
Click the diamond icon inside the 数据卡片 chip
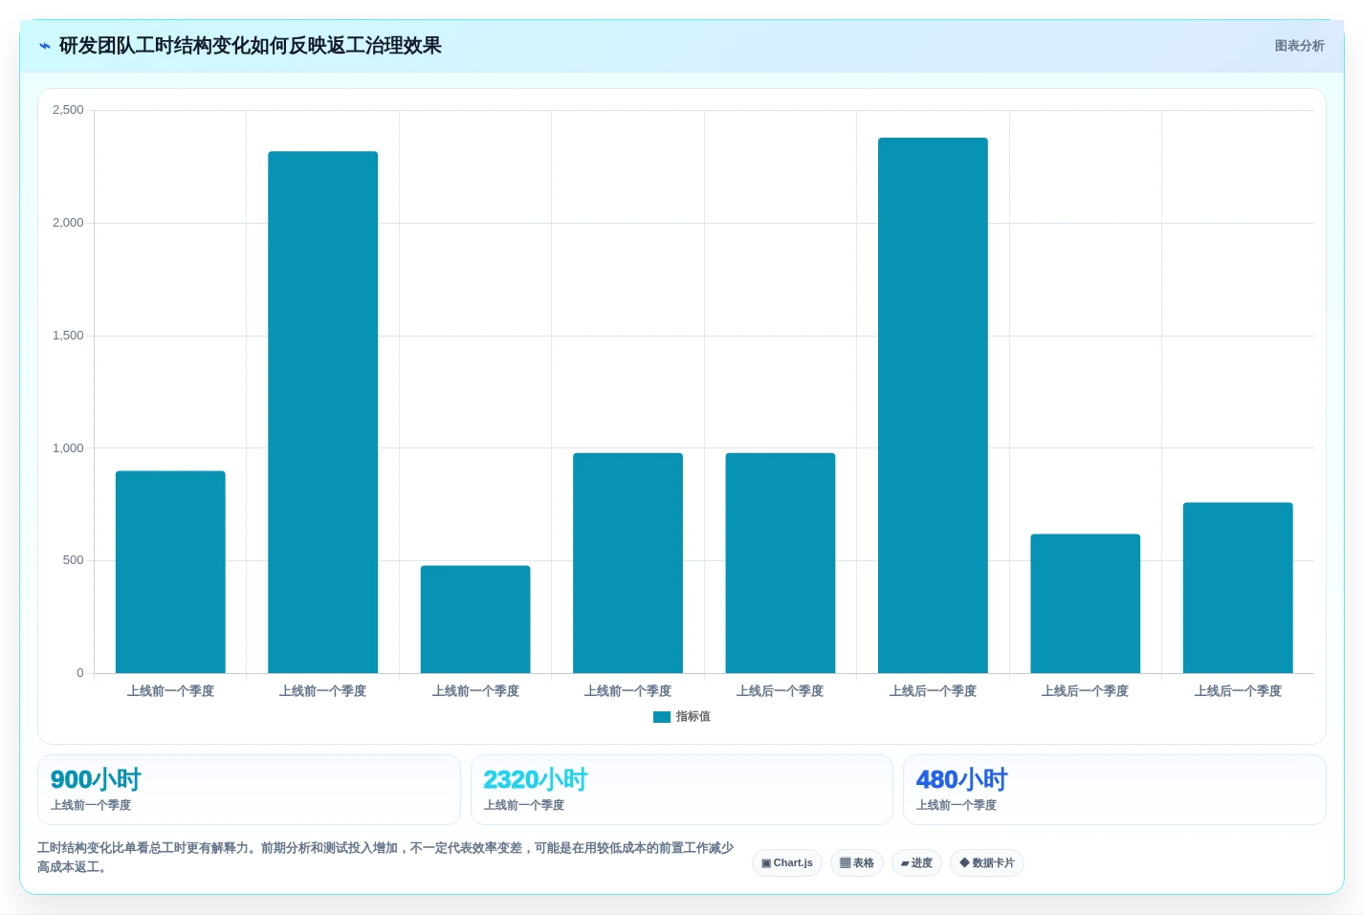(x=964, y=863)
